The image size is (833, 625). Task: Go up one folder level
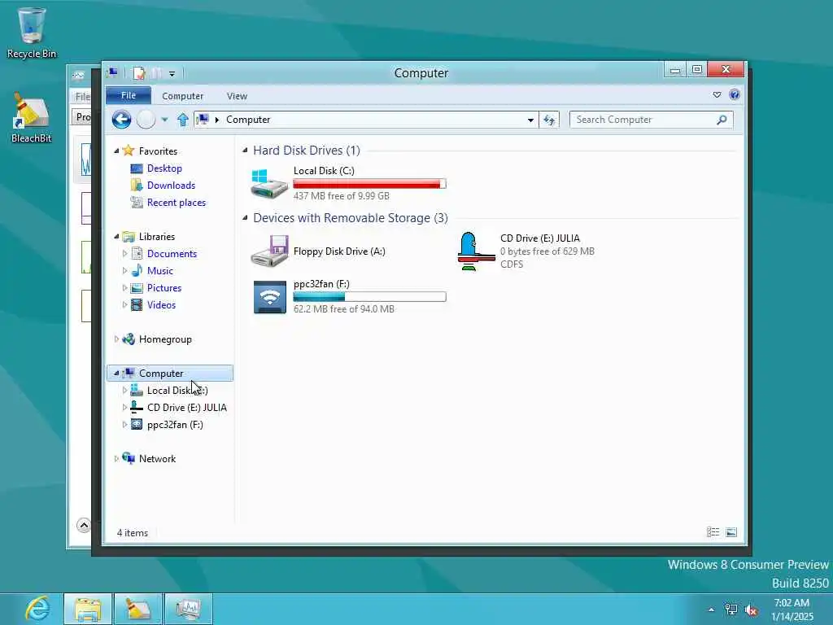pyautogui.click(x=183, y=120)
